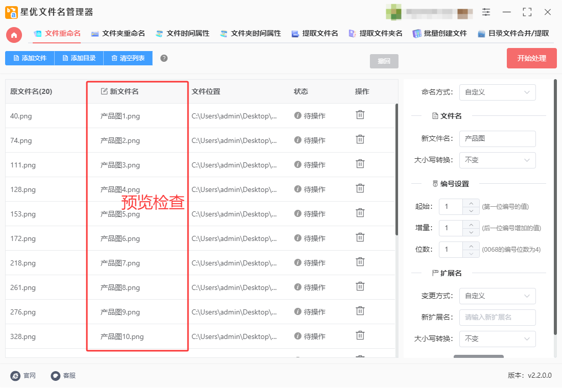Click the file path in 261.png row
The image size is (562, 388).
click(234, 288)
